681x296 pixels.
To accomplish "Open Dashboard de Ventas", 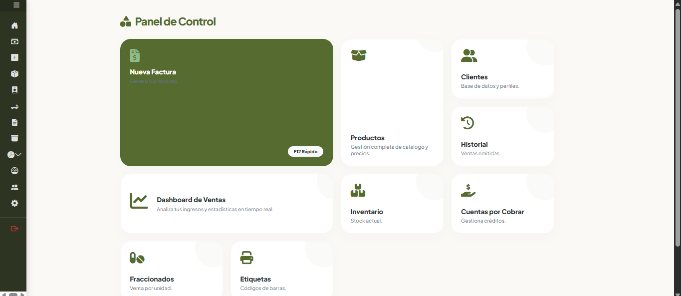I will click(227, 204).
